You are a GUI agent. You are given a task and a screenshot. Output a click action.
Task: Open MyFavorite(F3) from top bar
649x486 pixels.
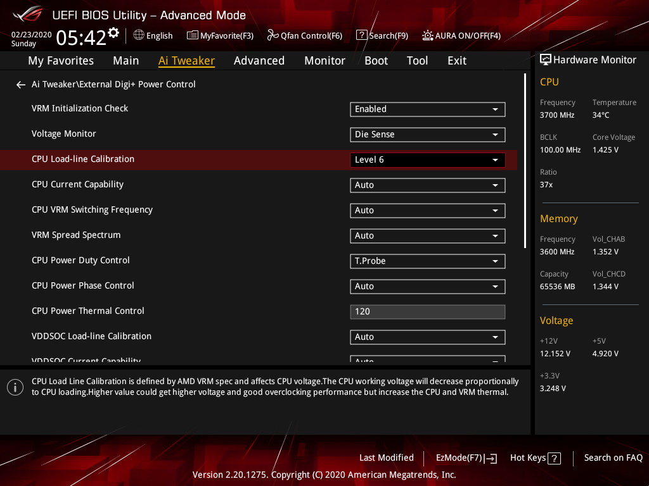point(220,35)
